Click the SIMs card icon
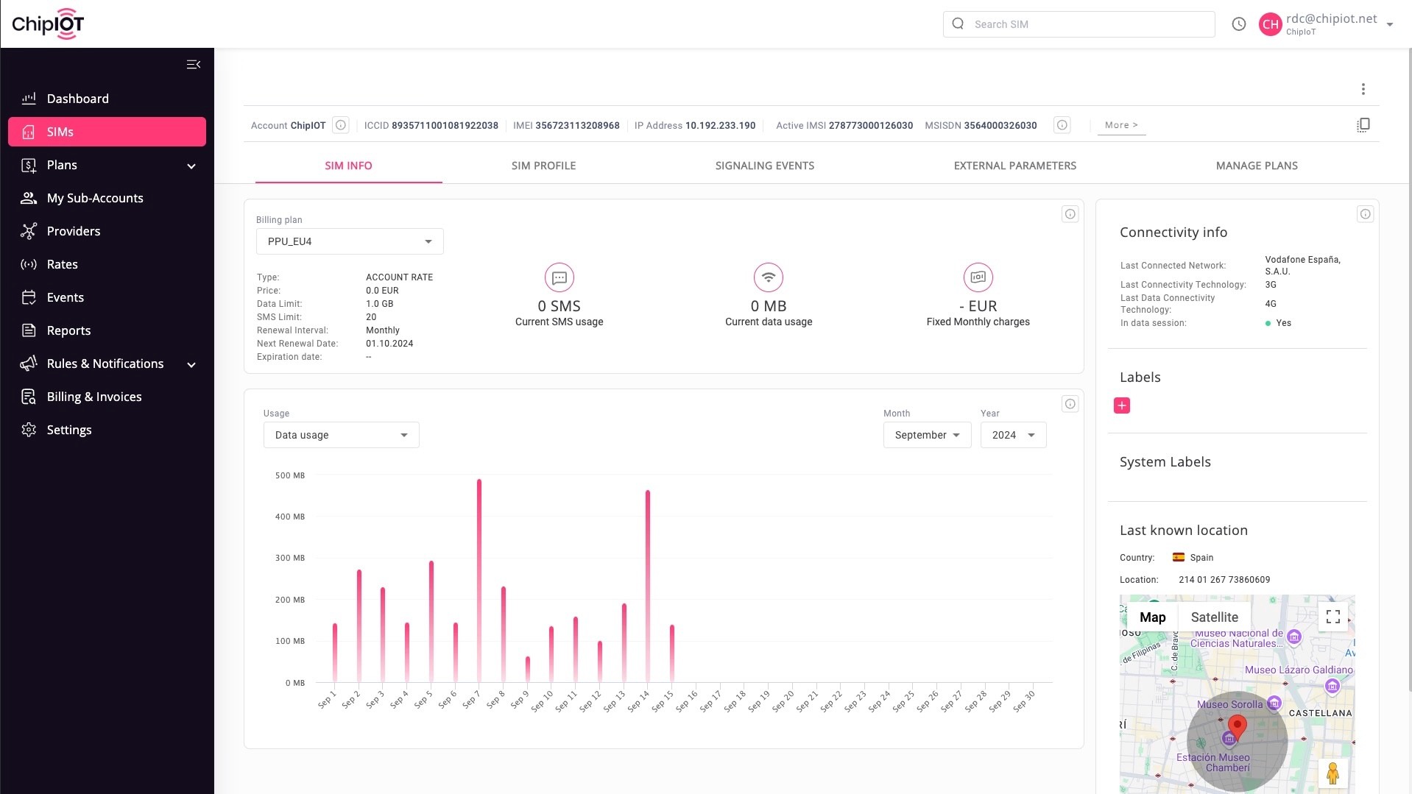Image resolution: width=1412 pixels, height=794 pixels. pyautogui.click(x=29, y=132)
